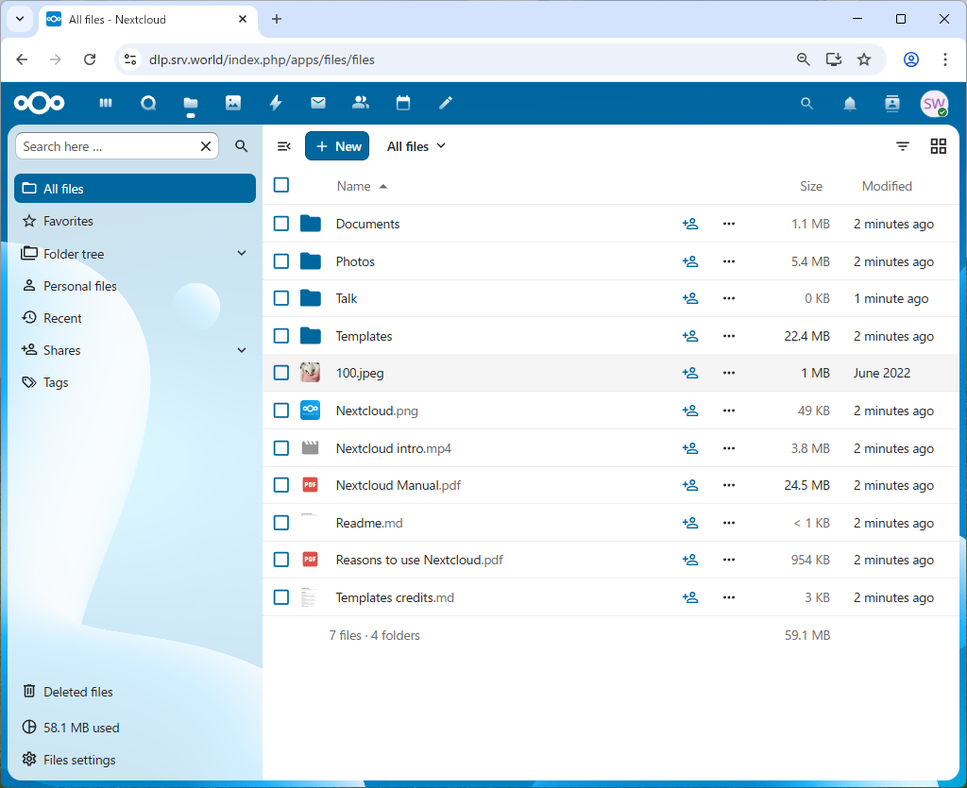The height and width of the screenshot is (788, 967).
Task: Open the SW user avatar menu
Action: point(934,104)
